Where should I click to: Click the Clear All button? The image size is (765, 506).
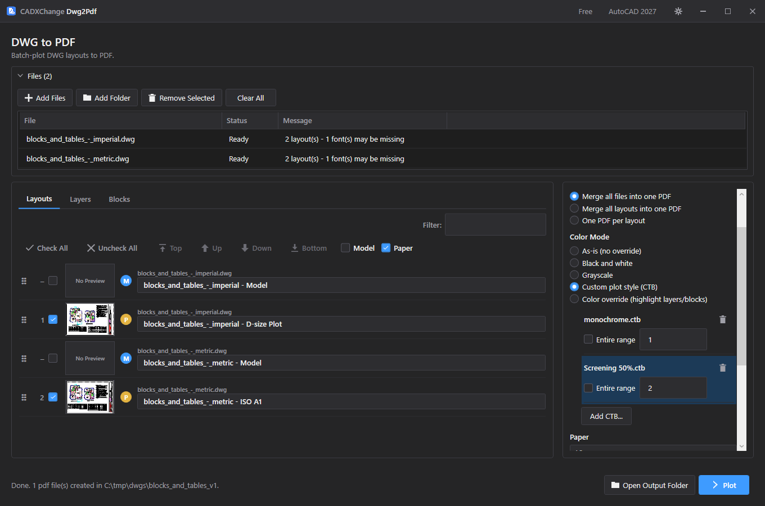tap(251, 98)
